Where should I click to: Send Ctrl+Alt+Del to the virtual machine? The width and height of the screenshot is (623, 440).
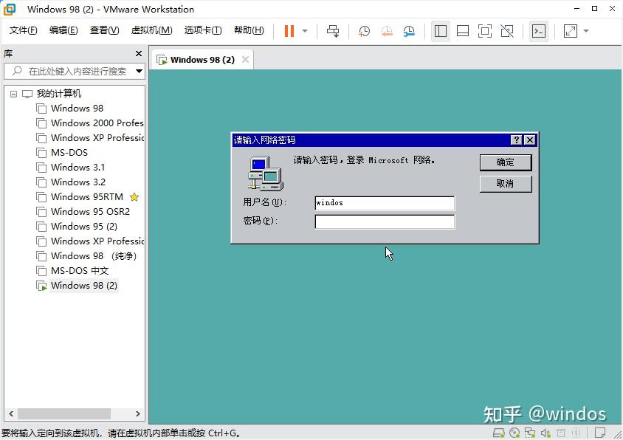[332, 31]
